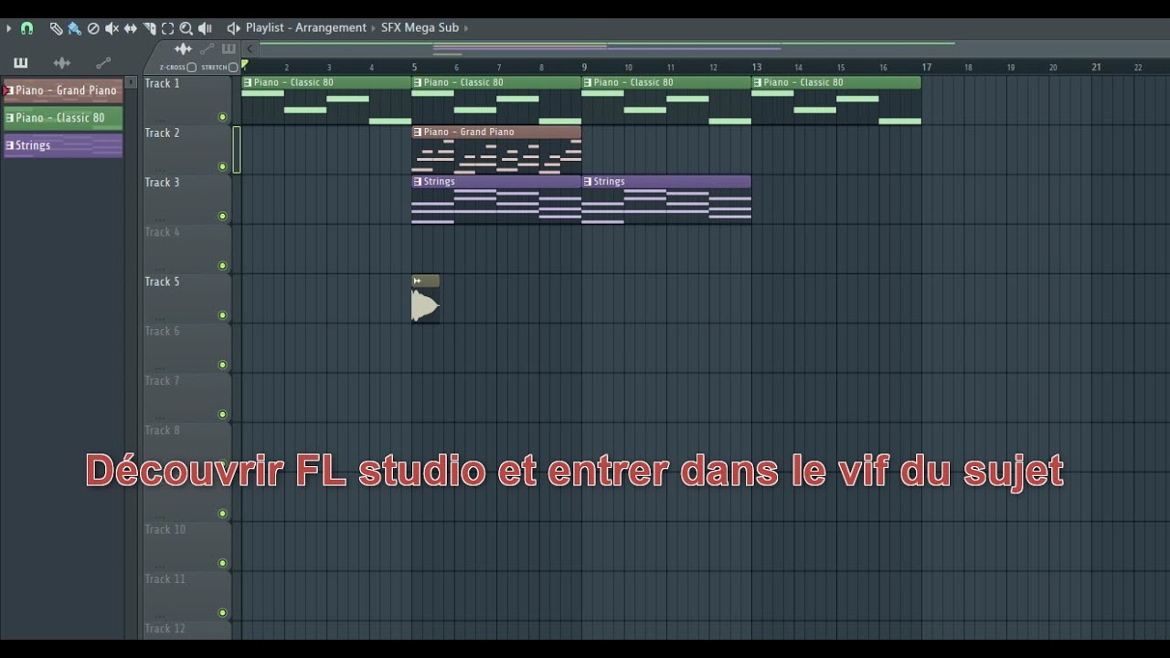This screenshot has height=658, width=1170.
Task: Show audio clips in picker panel
Action: click(x=62, y=63)
